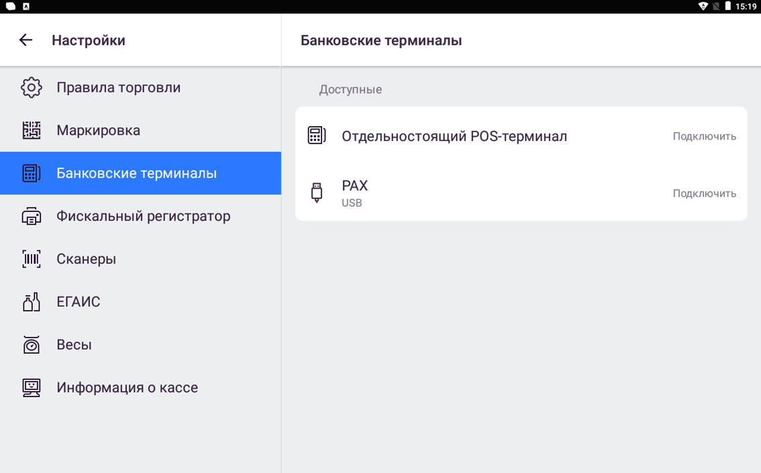Screen dimensions: 761x473
Task: Click the gear icon for Правила торговли
Action: [32, 87]
